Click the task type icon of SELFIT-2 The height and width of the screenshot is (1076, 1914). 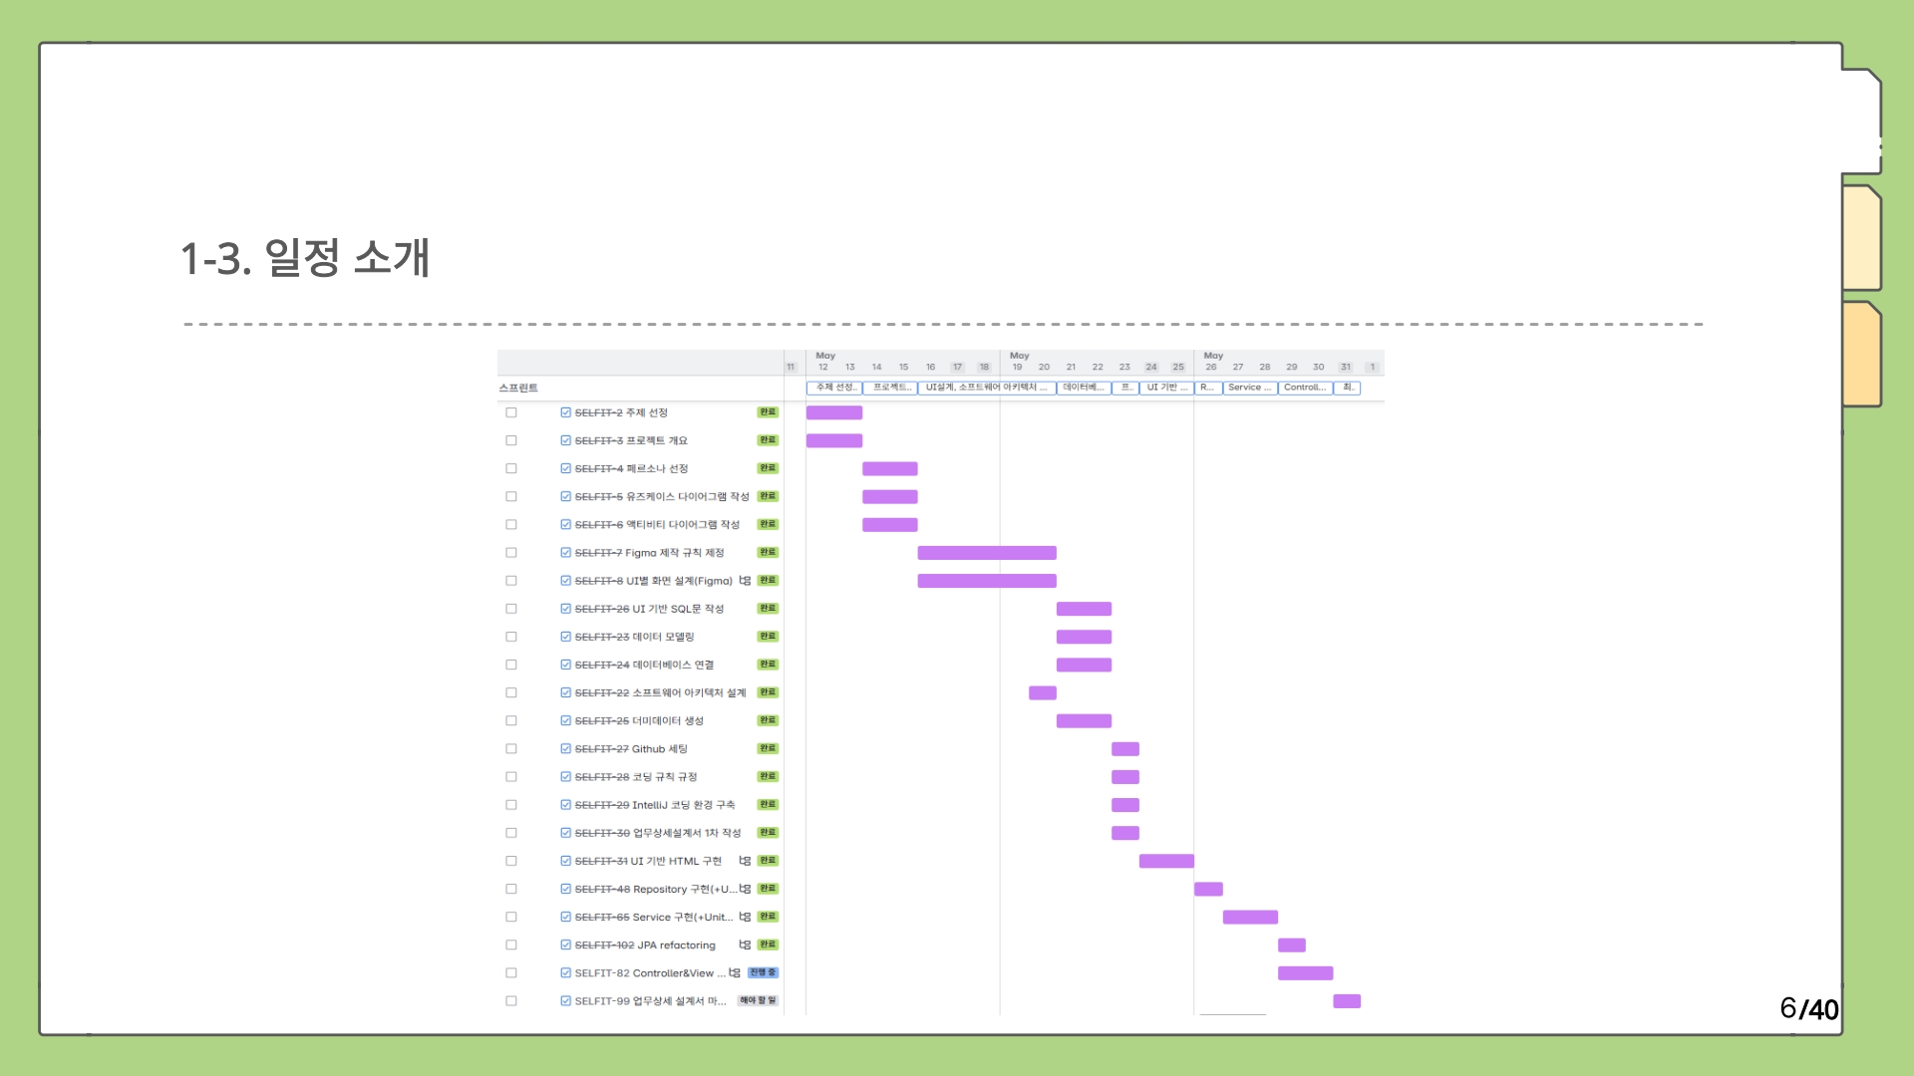(x=565, y=412)
